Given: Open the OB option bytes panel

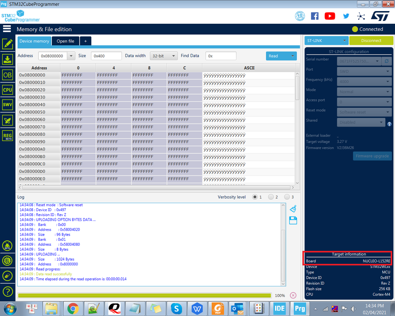Looking at the screenshot, I should 8,75.
